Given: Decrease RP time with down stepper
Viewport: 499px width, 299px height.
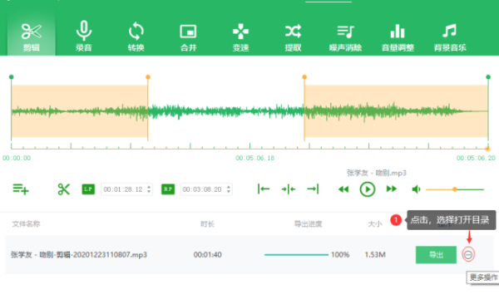Looking at the screenshot, I should pos(229,192).
